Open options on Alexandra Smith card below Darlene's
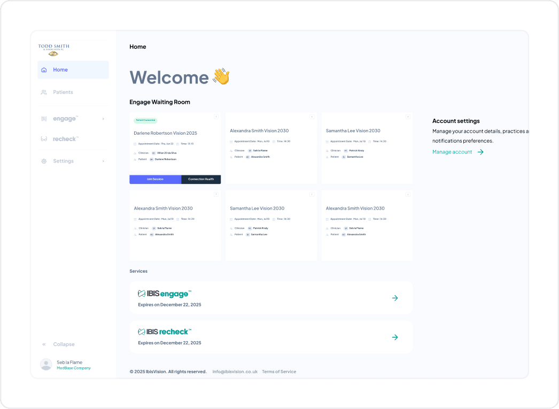Viewport: 559px width, 409px height. 216,194
